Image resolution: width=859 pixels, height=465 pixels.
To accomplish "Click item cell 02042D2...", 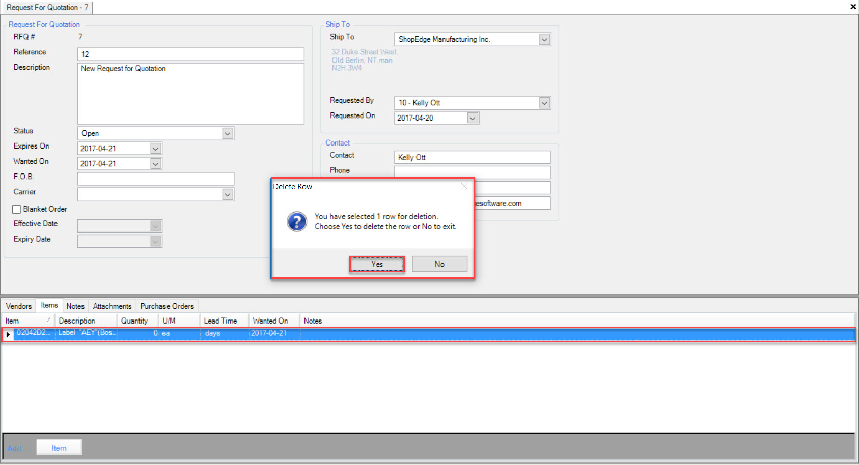I will tap(34, 333).
